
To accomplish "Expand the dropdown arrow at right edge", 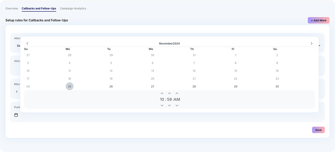I will tap(319, 45).
